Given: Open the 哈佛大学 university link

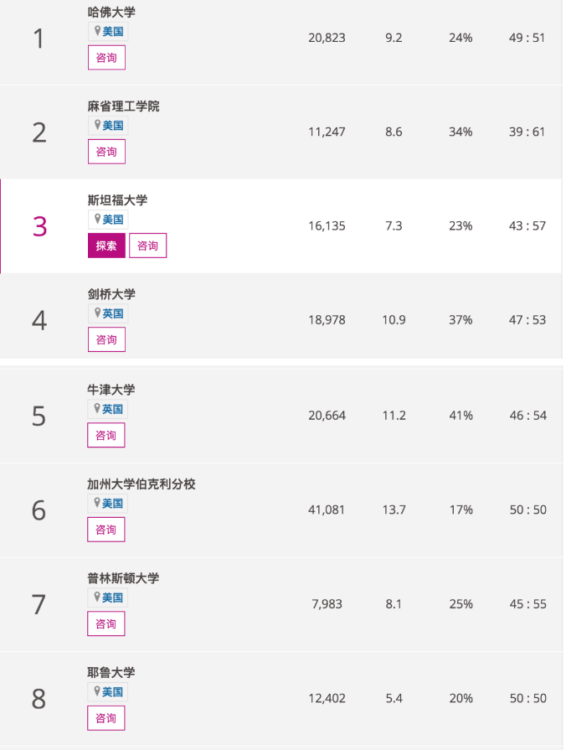Looking at the screenshot, I should [111, 13].
